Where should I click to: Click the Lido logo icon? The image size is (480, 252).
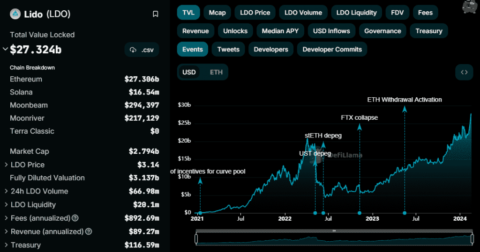tap(15, 14)
